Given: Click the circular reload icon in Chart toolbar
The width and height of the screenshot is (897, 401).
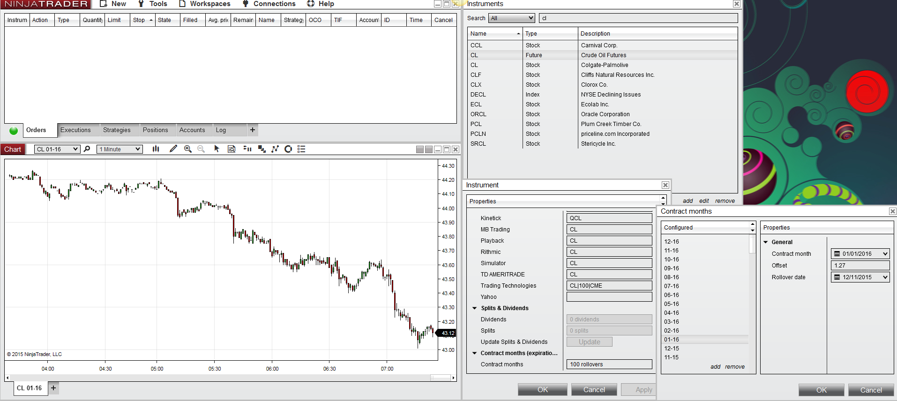Looking at the screenshot, I should click(288, 149).
